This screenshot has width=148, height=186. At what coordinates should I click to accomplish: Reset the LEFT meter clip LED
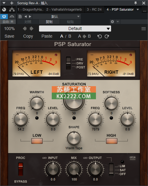point(56,55)
